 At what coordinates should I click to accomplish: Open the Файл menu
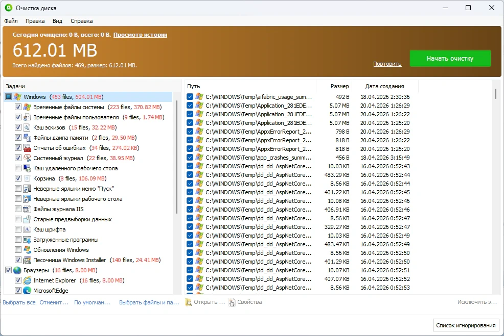coord(11,21)
